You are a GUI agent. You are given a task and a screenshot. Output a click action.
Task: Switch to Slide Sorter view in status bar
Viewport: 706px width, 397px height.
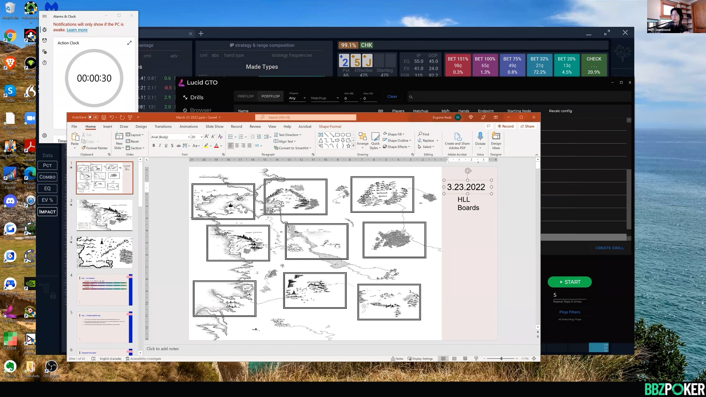click(x=454, y=359)
